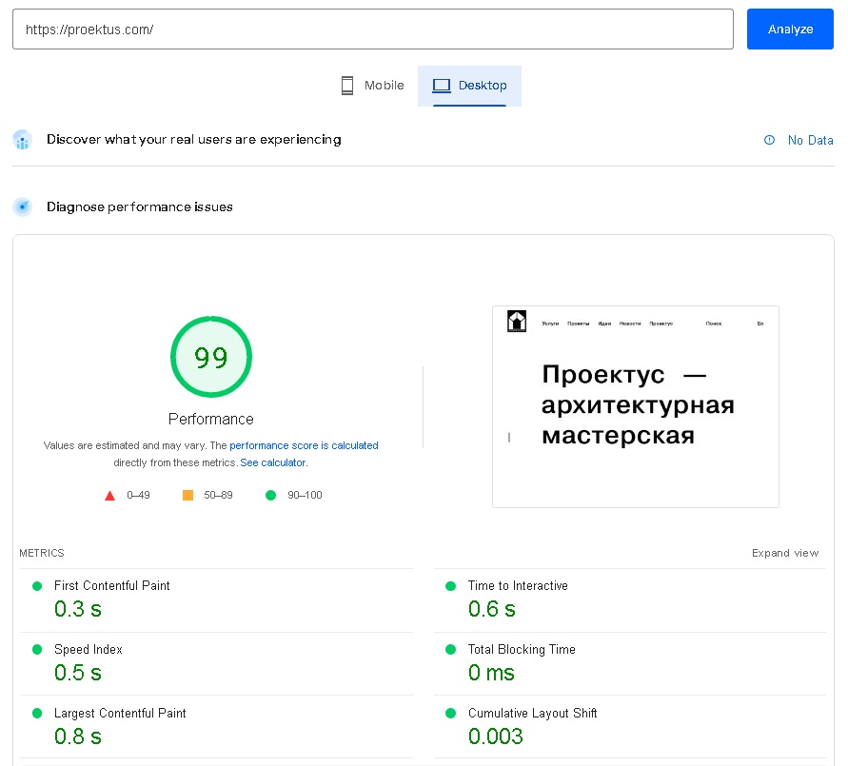The height and width of the screenshot is (766, 848).
Task: Open the No Data link
Action: pos(810,140)
